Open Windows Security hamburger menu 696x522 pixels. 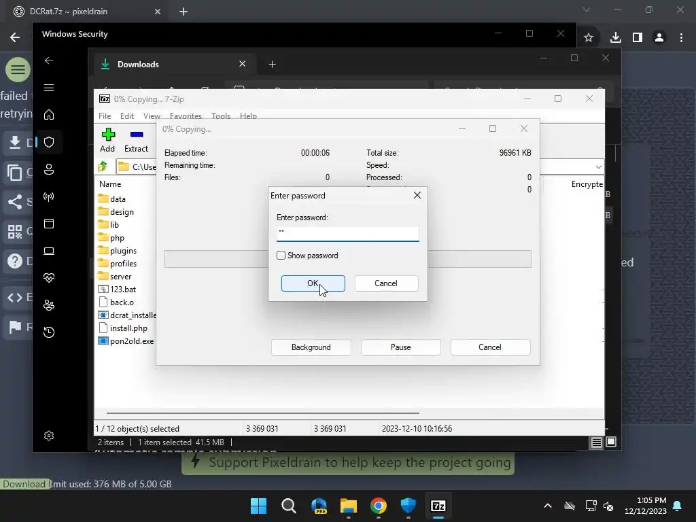click(x=49, y=88)
